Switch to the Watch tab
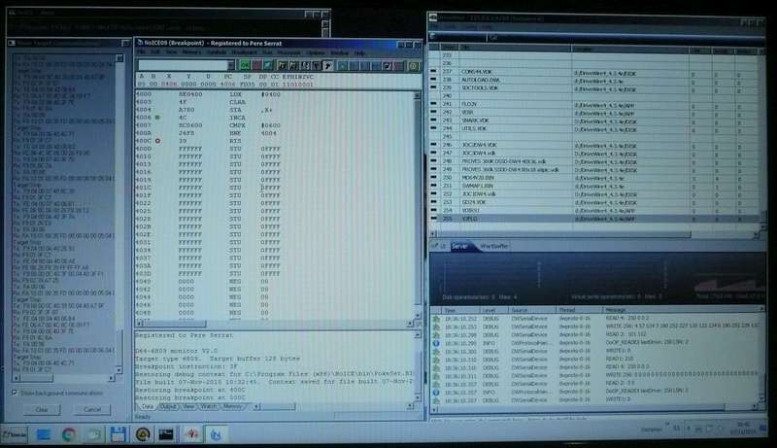The height and width of the screenshot is (448, 777). click(210, 406)
